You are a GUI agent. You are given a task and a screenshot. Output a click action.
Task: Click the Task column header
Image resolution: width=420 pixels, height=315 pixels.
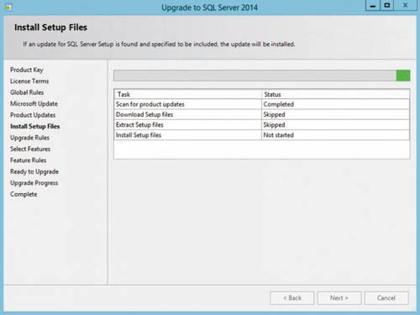(187, 94)
